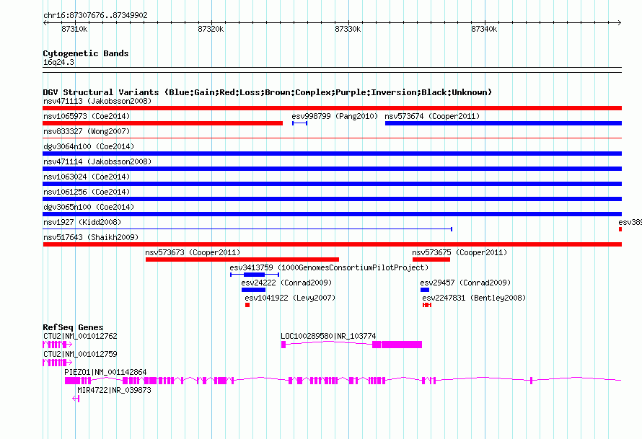Click the nsv1063024 (Coe2014) label

coord(87,177)
